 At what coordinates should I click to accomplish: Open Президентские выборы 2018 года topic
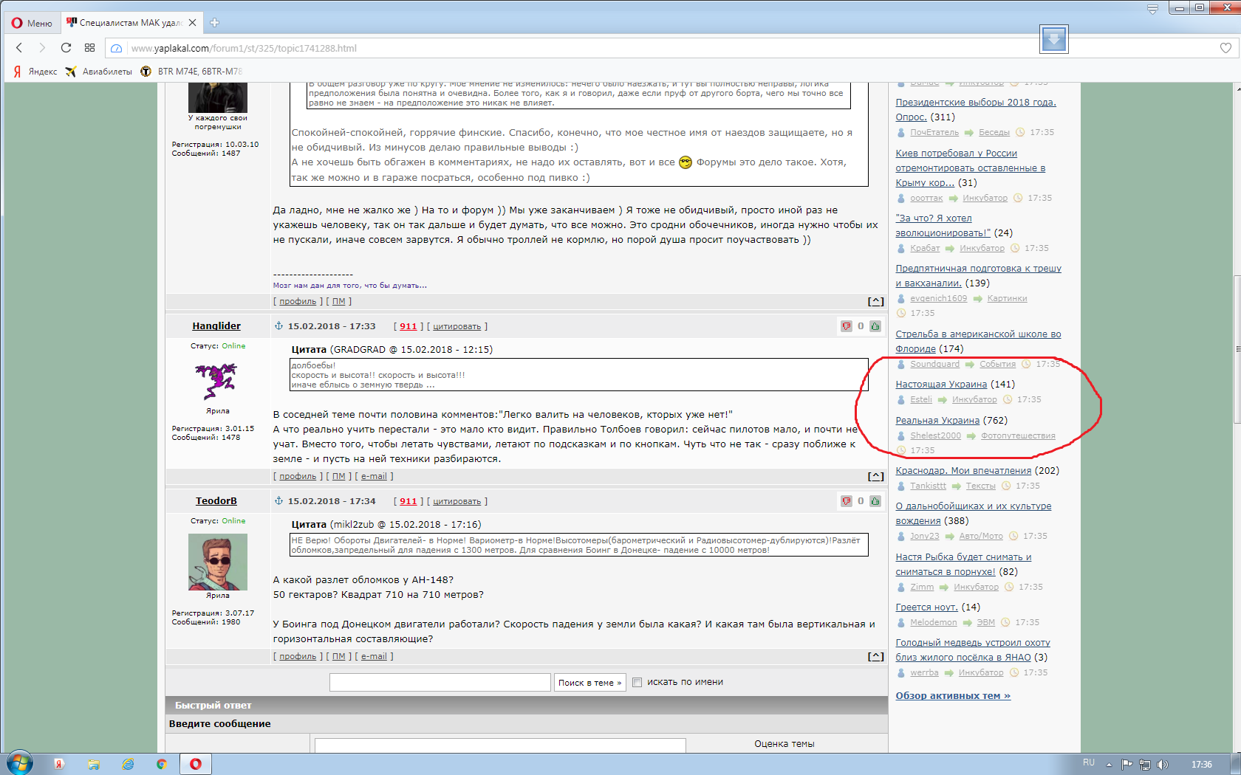[x=976, y=110]
